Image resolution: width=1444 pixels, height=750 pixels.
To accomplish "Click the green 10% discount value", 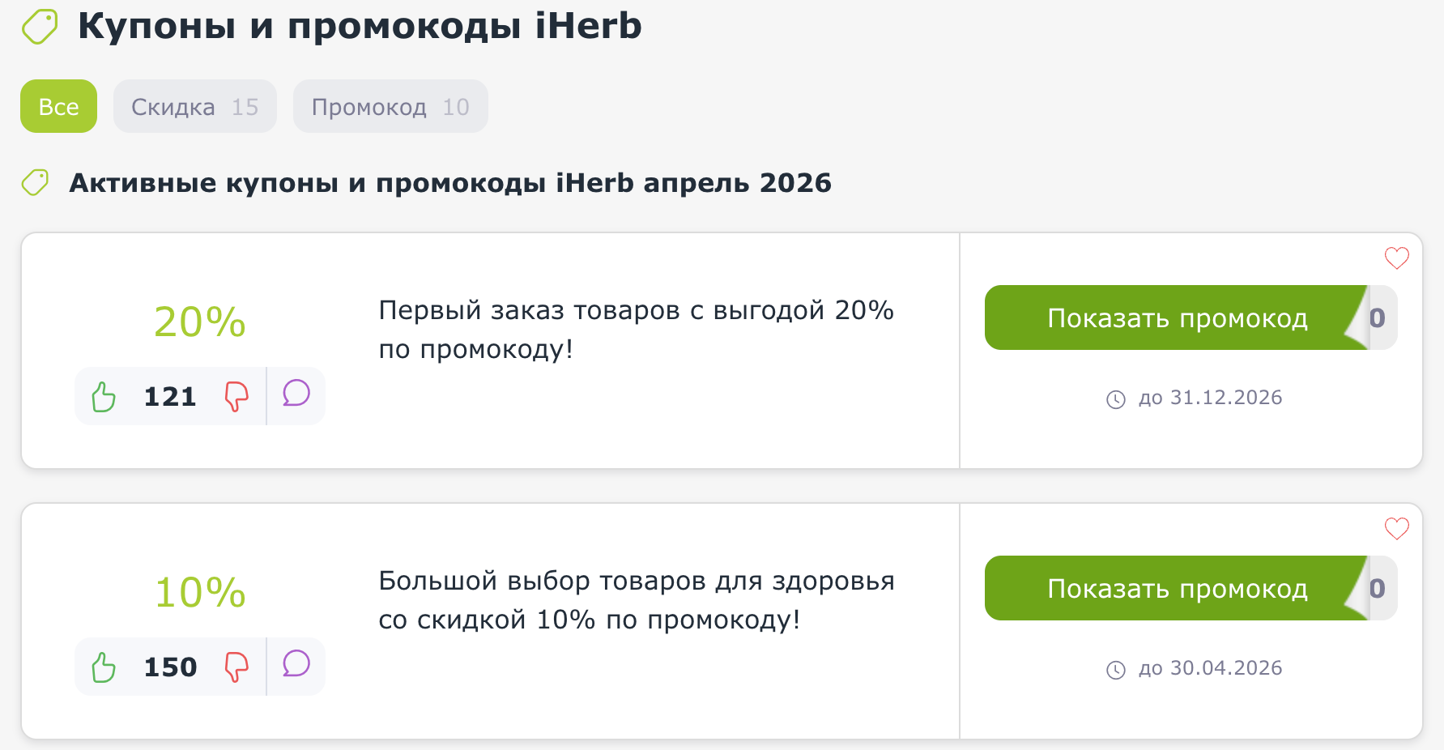I will pos(200,593).
